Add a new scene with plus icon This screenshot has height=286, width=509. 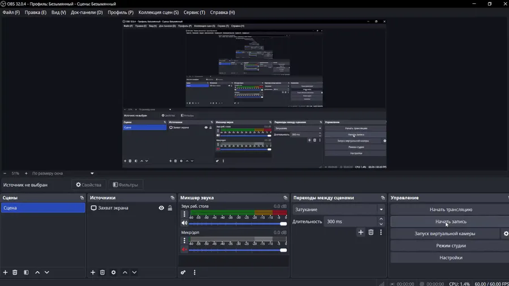click(x=5, y=272)
